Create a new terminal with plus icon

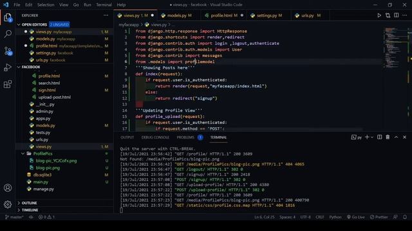click(x=367, y=137)
